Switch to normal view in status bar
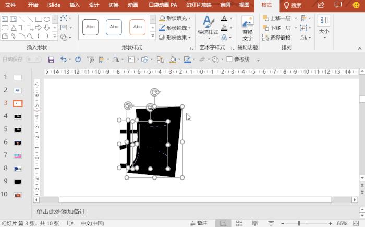This screenshot has width=365, height=227. click(223, 223)
